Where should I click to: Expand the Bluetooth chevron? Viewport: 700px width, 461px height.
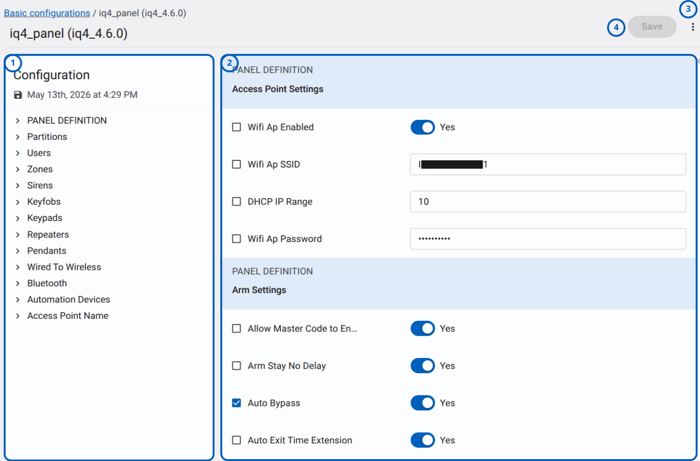coord(18,284)
